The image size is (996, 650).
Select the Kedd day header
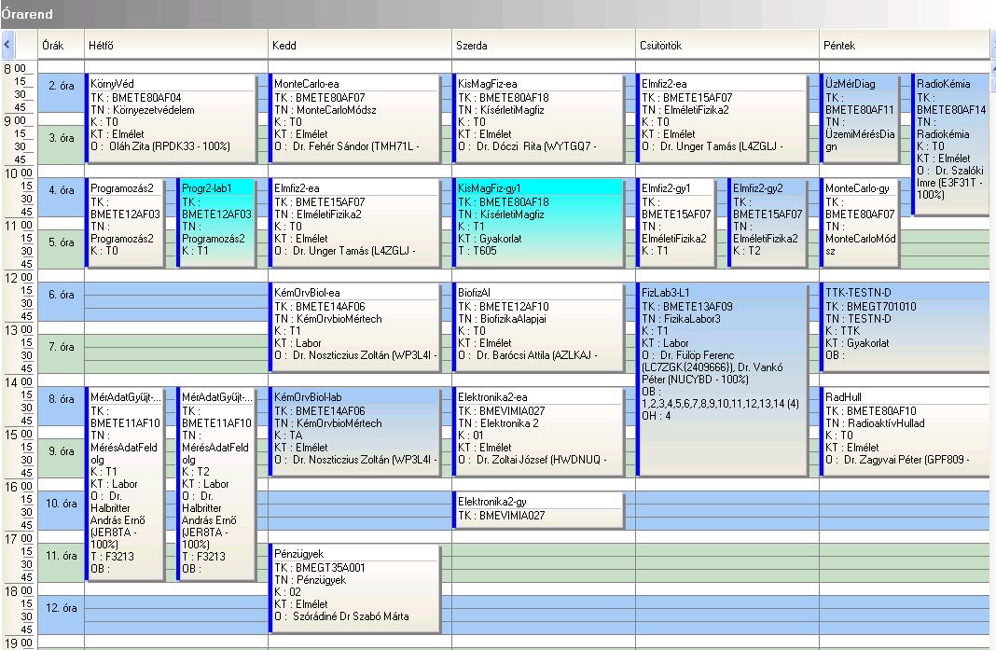pyautogui.click(x=360, y=45)
